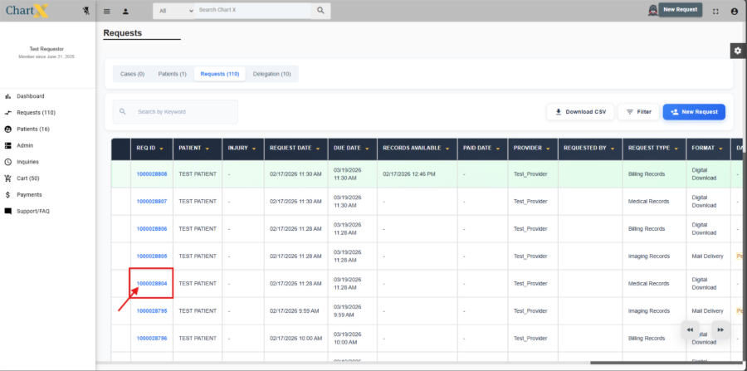Viewport: 747px width, 371px height.
Task: Click the Test Requestor name in sidebar
Action: (46, 49)
